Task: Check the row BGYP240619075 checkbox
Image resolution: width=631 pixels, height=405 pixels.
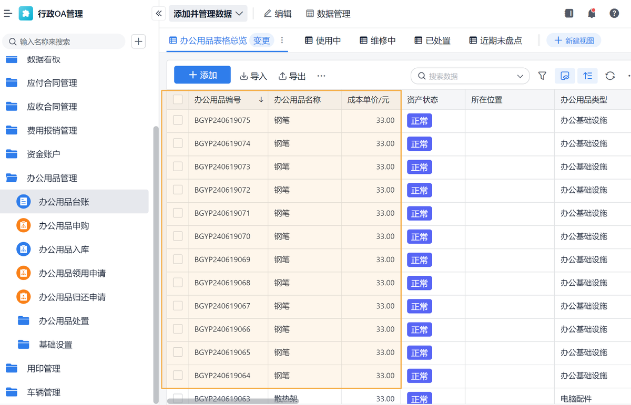Action: coord(178,120)
